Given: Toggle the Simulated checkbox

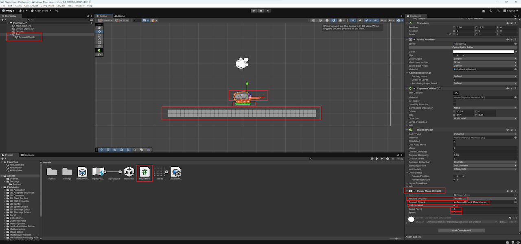Looking at the screenshot, I should click(455, 141).
